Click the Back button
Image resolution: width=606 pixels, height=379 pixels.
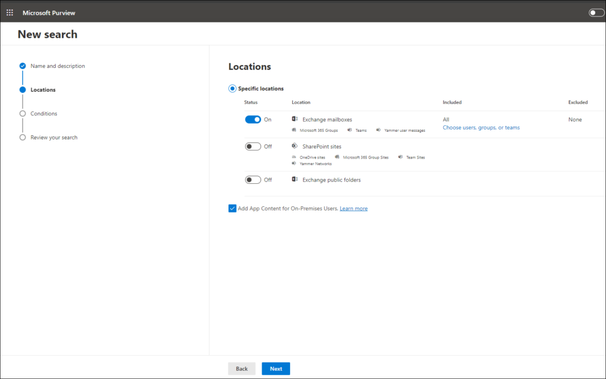tap(241, 368)
